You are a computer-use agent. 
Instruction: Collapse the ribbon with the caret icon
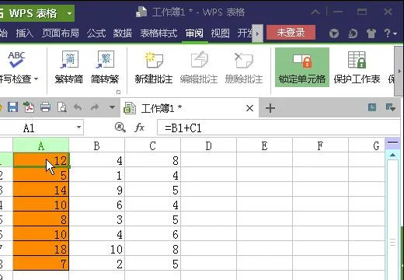tap(315, 12)
